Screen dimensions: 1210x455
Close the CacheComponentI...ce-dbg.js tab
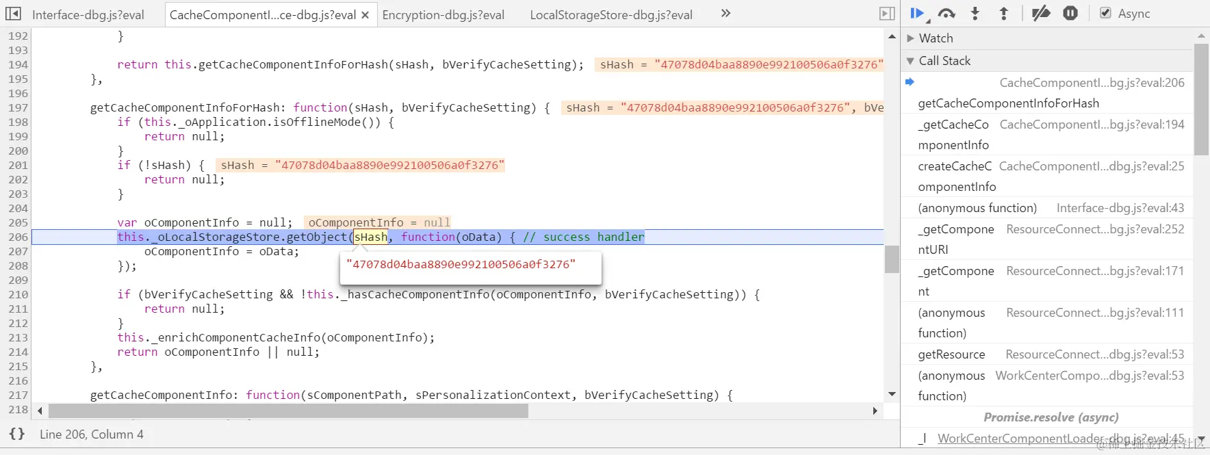tap(365, 14)
